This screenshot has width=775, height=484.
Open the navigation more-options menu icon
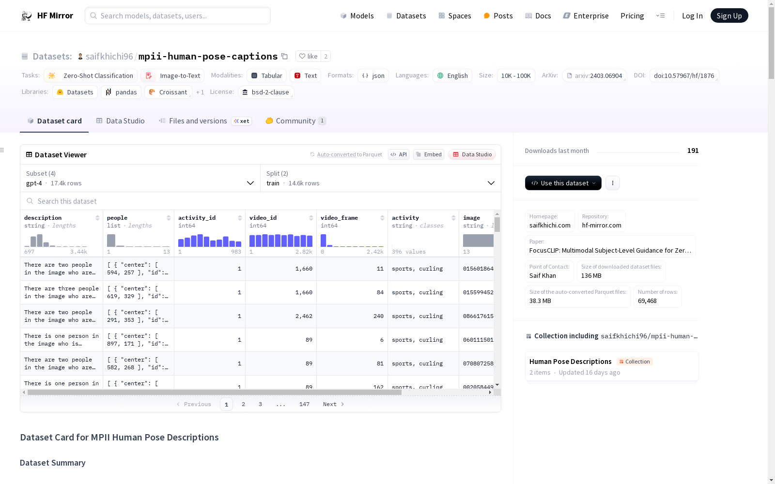(660, 15)
